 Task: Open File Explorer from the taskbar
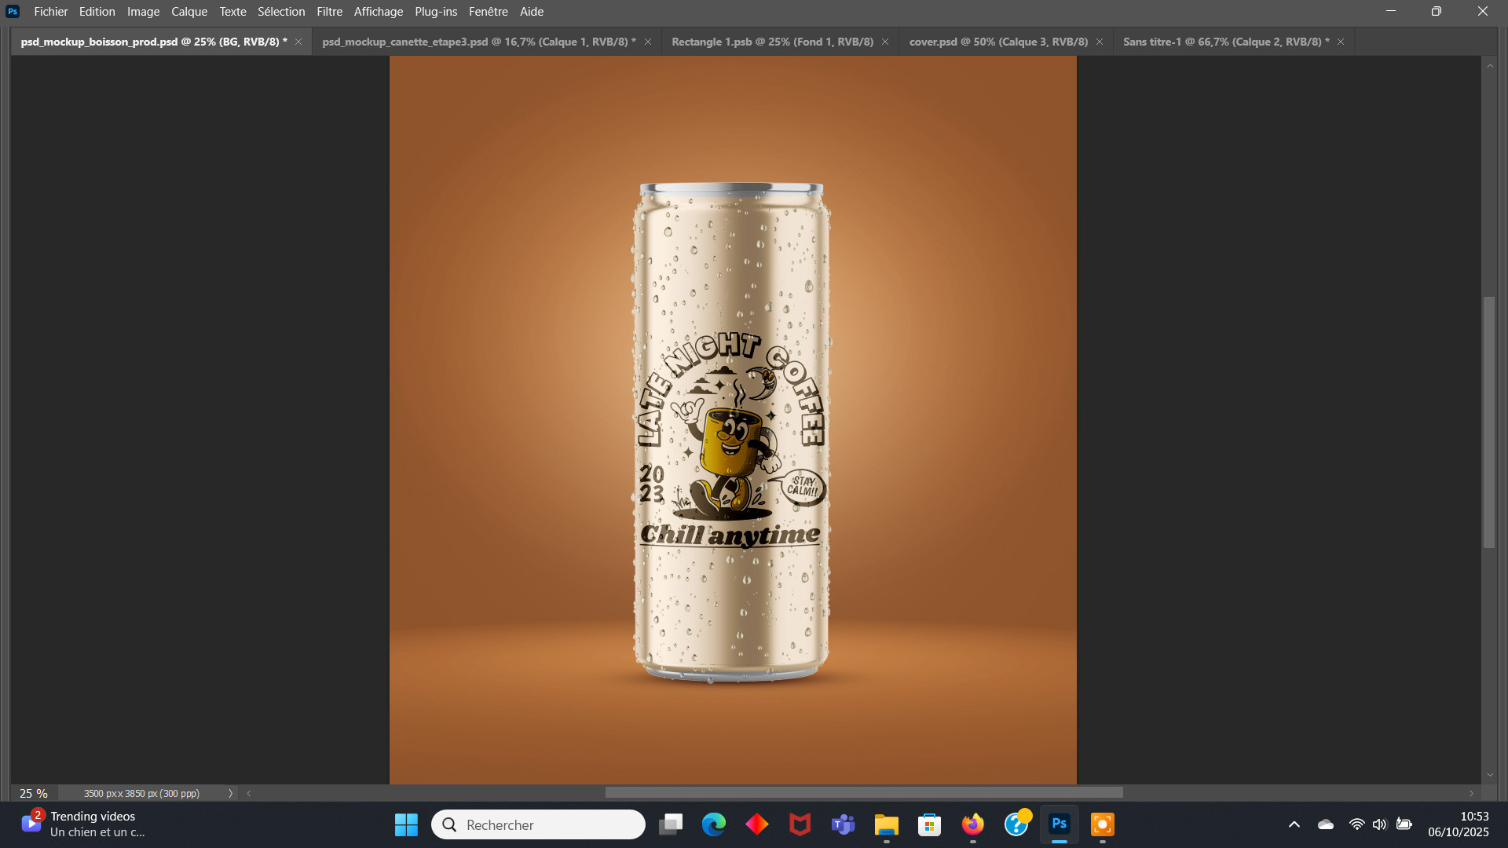point(886,824)
